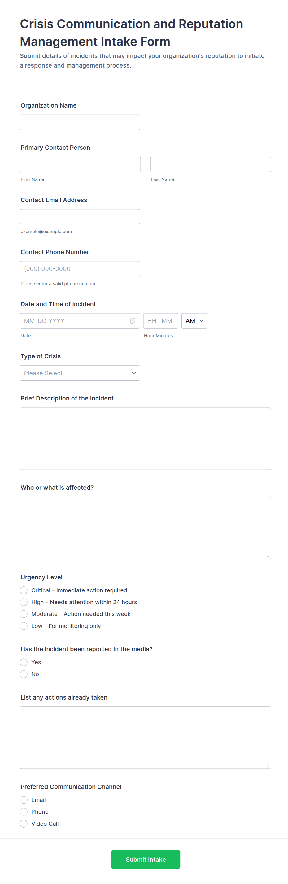The image size is (288, 884).
Task: Choose High urgency within 24 hours
Action: click(x=24, y=602)
